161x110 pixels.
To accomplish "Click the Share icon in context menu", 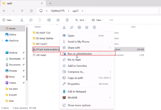I will click(x=87, y=27).
